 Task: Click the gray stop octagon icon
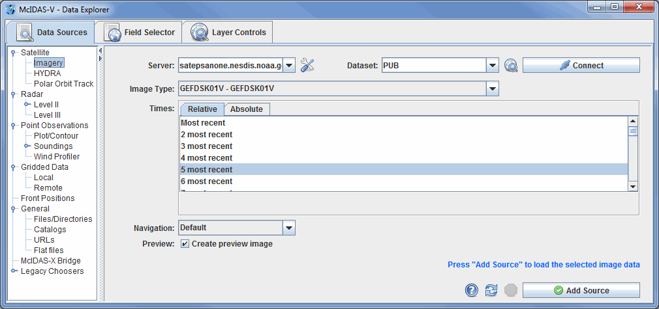[x=511, y=290]
